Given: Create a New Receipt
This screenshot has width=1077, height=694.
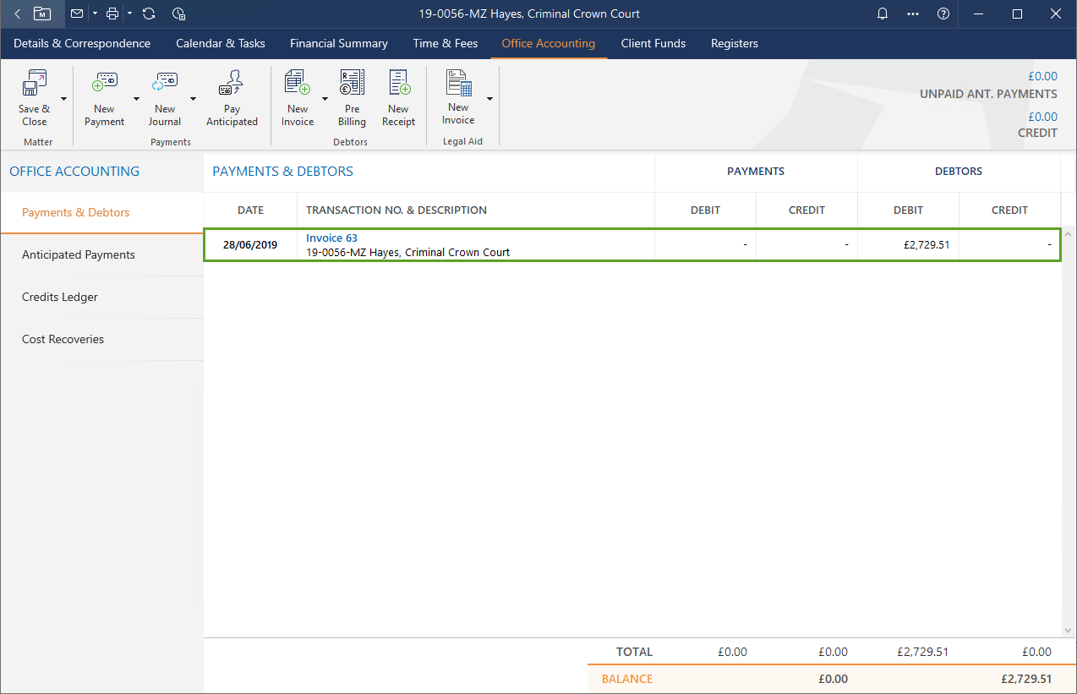Looking at the screenshot, I should click(x=398, y=85).
